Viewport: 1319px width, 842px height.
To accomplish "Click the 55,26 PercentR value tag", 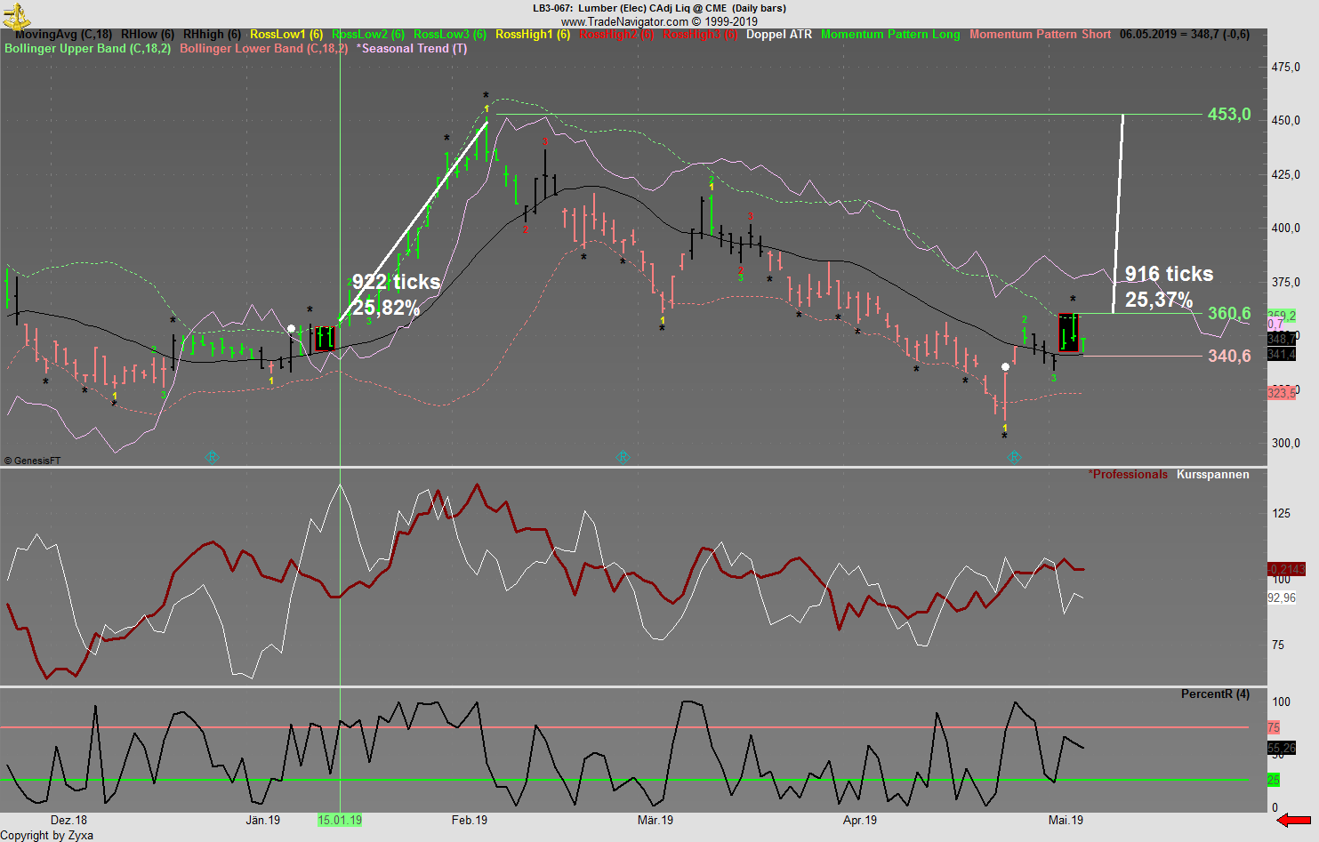I will click(1282, 749).
